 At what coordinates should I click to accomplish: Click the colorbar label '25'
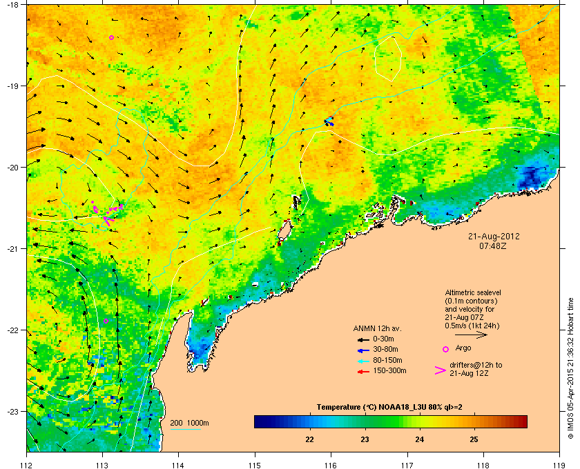474,440
